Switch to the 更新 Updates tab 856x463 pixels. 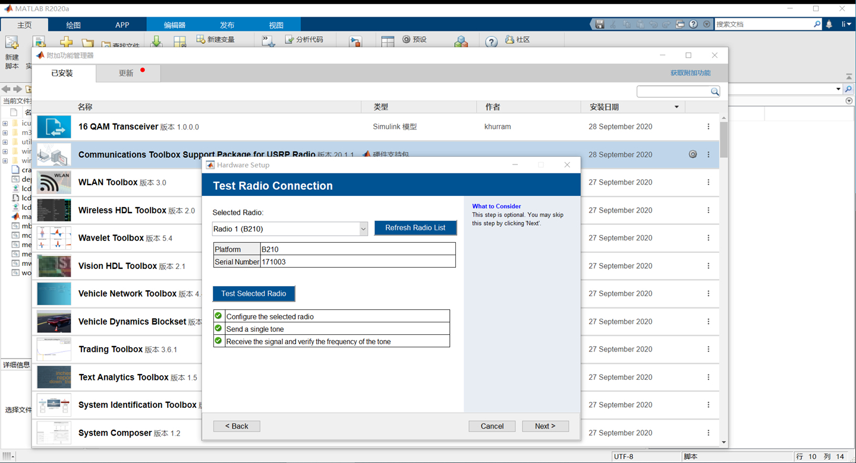click(126, 73)
